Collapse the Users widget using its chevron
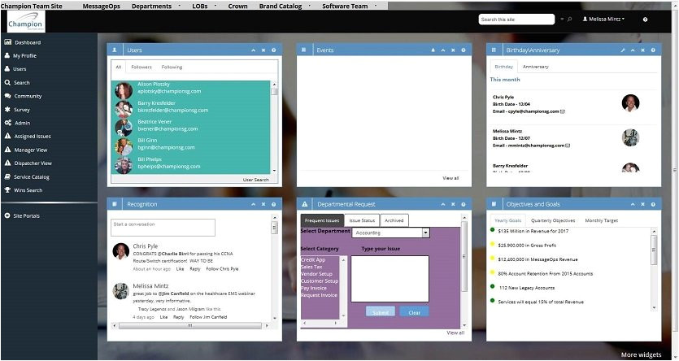The image size is (679, 361). 252,50
